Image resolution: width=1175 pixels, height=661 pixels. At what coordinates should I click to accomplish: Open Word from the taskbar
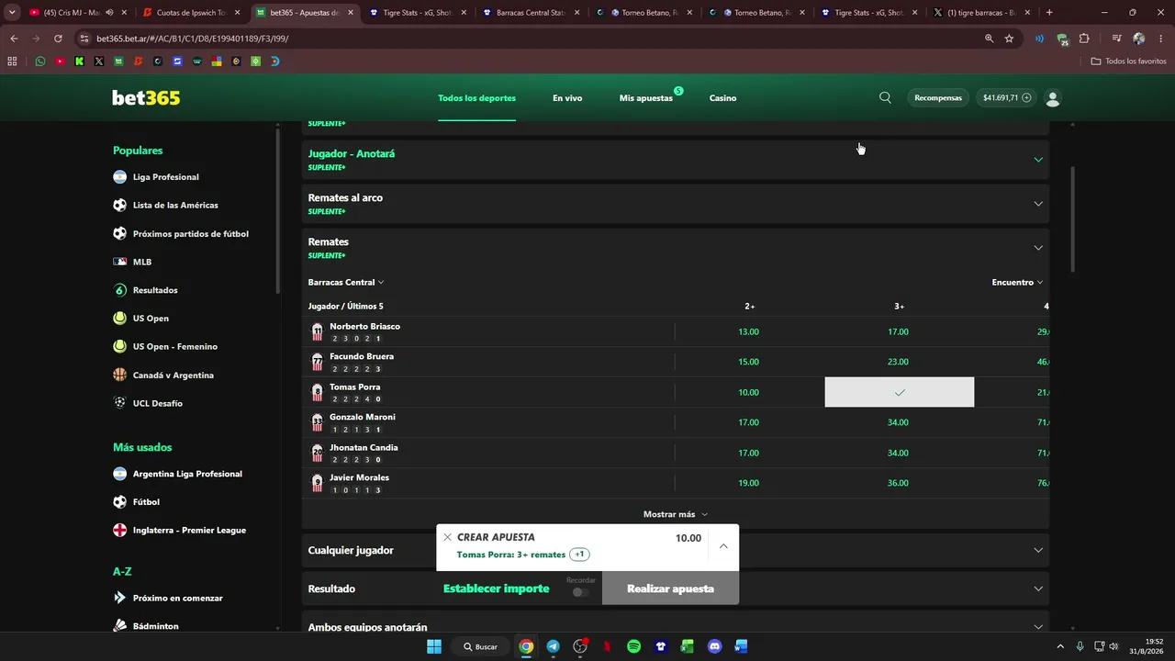[741, 646]
